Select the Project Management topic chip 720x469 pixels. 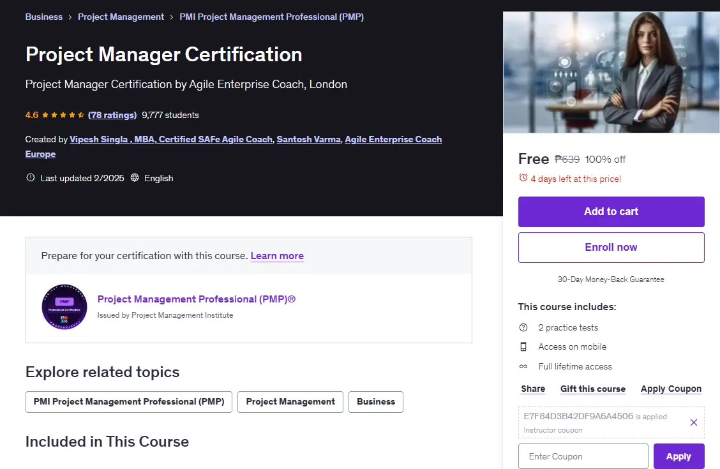pyautogui.click(x=290, y=402)
